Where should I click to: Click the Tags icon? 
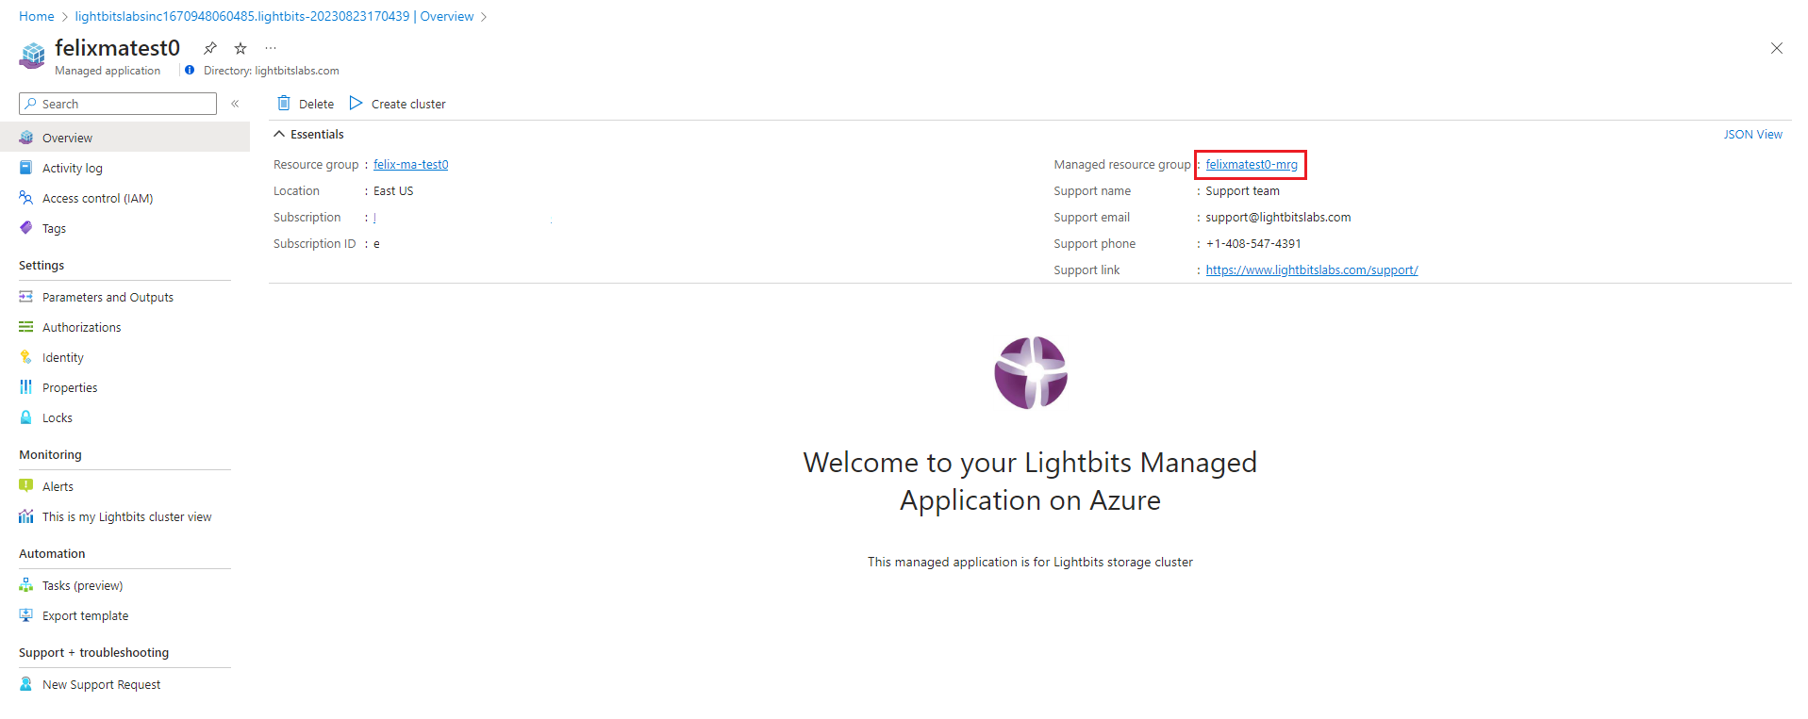coord(26,228)
